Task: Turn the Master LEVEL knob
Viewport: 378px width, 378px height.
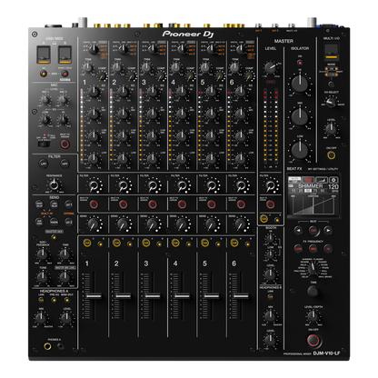Action: (x=270, y=68)
